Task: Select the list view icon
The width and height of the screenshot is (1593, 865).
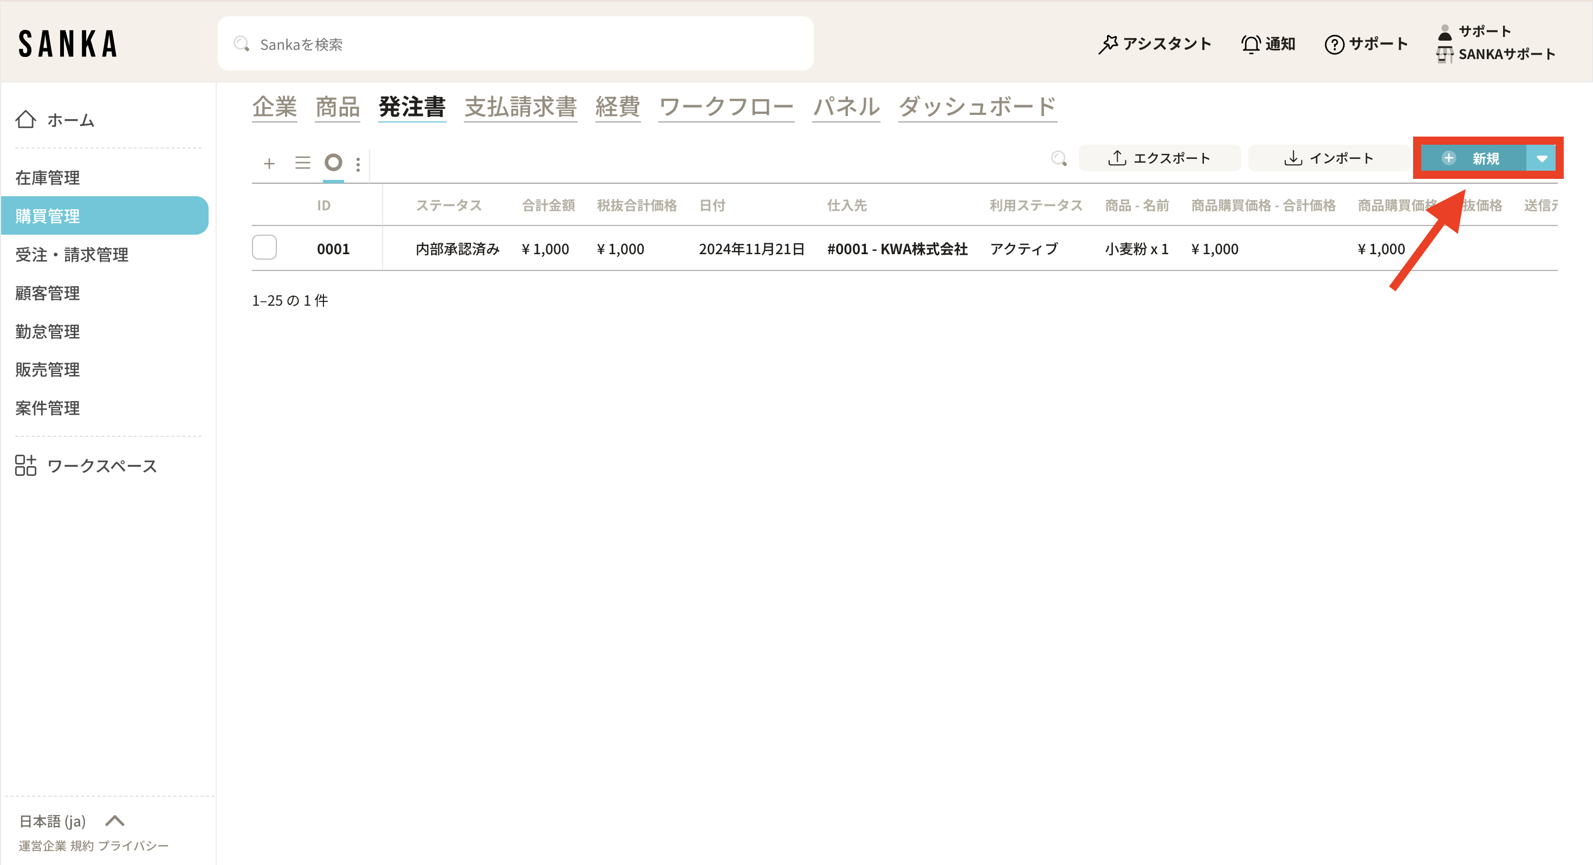Action: [x=302, y=163]
